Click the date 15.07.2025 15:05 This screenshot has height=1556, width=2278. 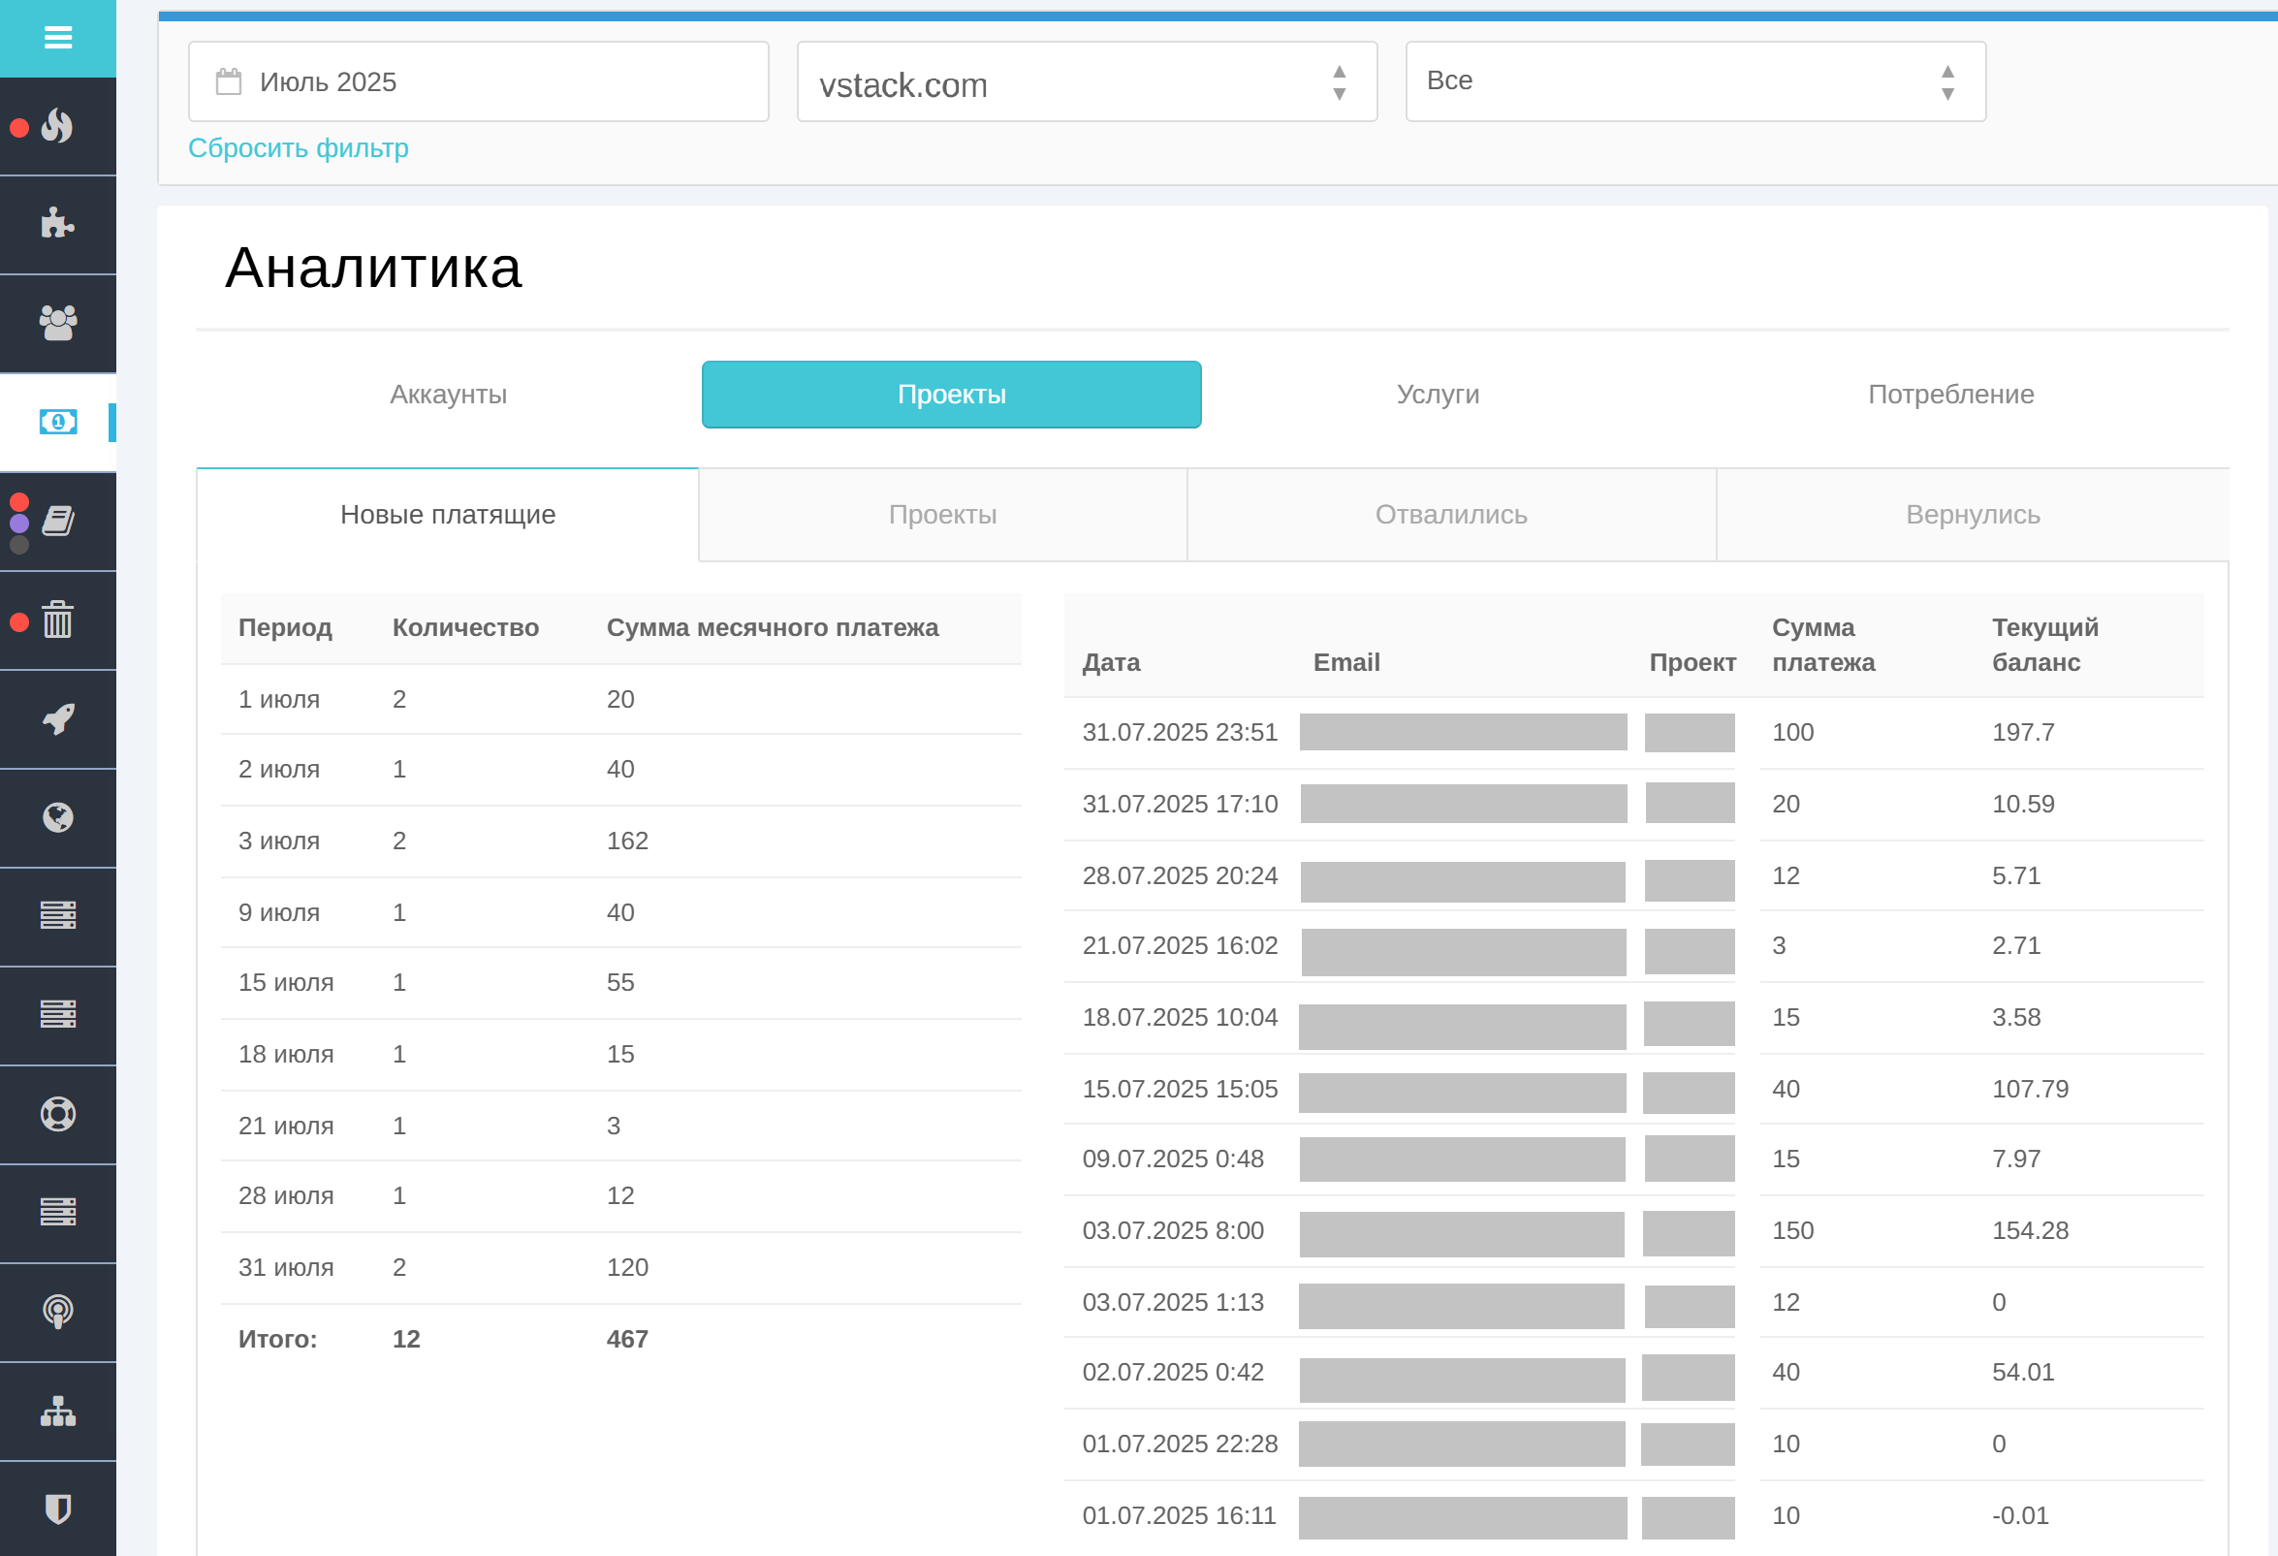(x=1180, y=1090)
